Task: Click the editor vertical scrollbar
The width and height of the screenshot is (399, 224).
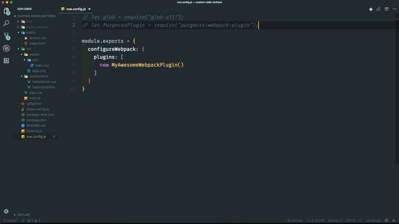Action: [x=397, y=89]
